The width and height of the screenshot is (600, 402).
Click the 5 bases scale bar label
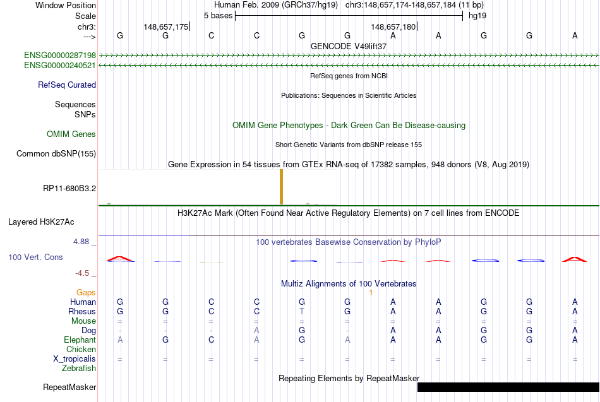click(218, 16)
